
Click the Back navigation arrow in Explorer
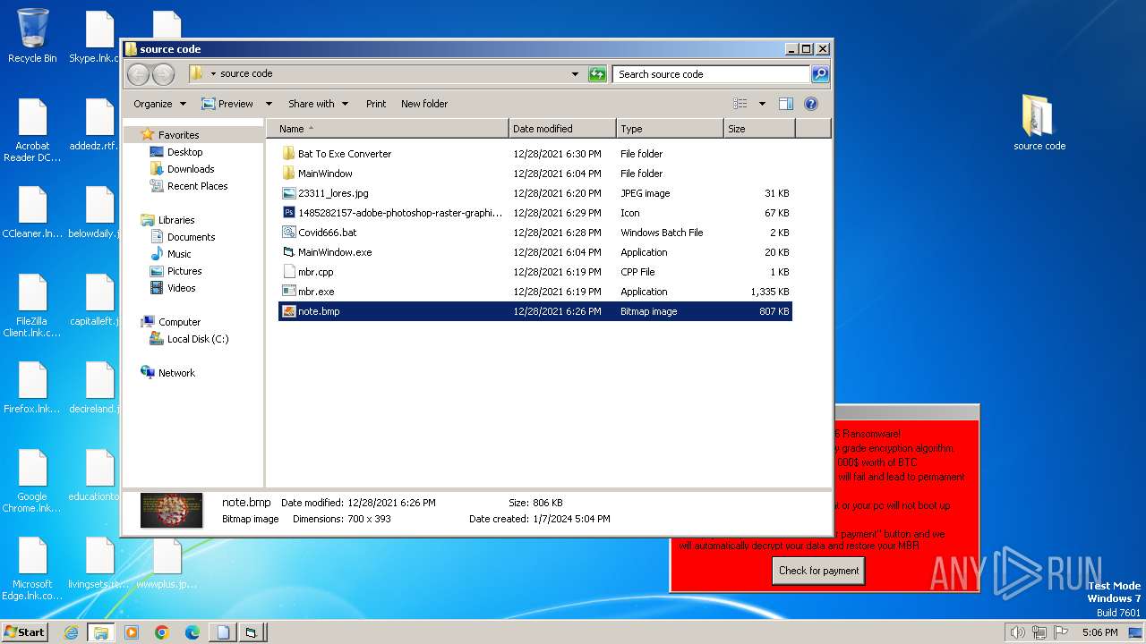pos(138,74)
